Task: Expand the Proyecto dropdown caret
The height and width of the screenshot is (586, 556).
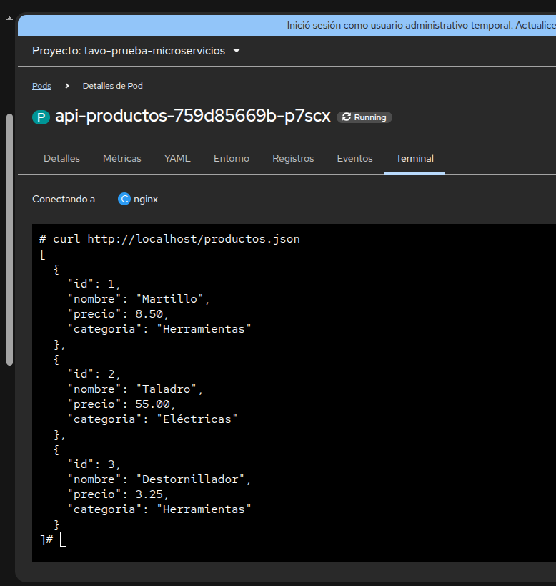Action: [x=237, y=51]
